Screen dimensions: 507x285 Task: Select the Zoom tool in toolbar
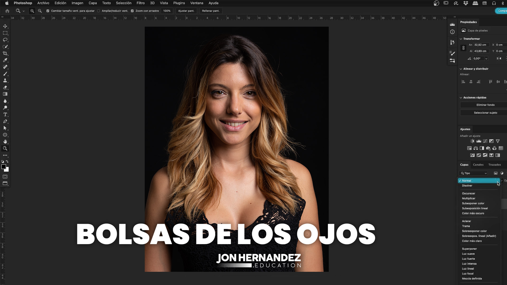pos(5,149)
